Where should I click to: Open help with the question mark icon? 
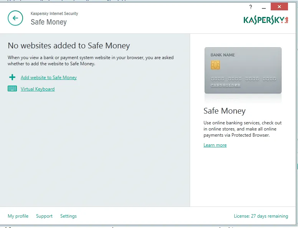(x=251, y=7)
